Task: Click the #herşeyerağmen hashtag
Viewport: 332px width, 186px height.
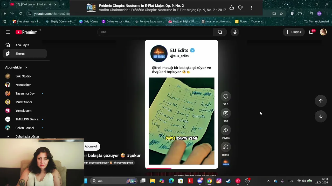Action: coord(123,163)
